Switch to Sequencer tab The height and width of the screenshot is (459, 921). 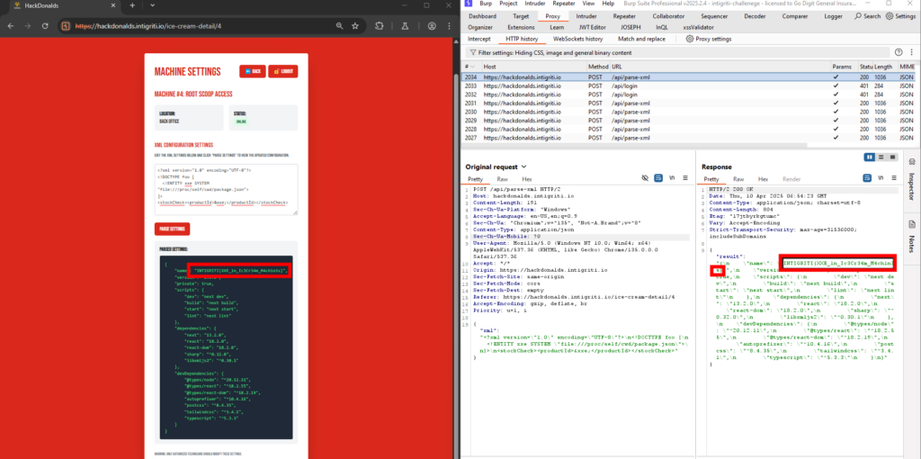(x=714, y=16)
